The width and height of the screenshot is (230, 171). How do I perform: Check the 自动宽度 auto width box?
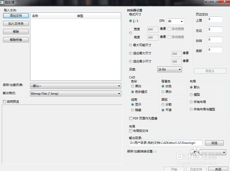170,29
